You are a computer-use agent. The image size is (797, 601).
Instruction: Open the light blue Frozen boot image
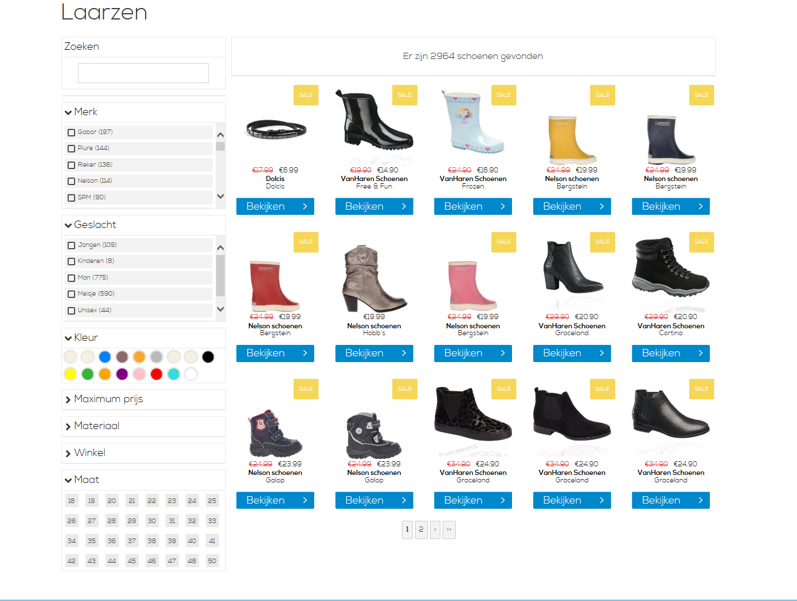click(473, 121)
